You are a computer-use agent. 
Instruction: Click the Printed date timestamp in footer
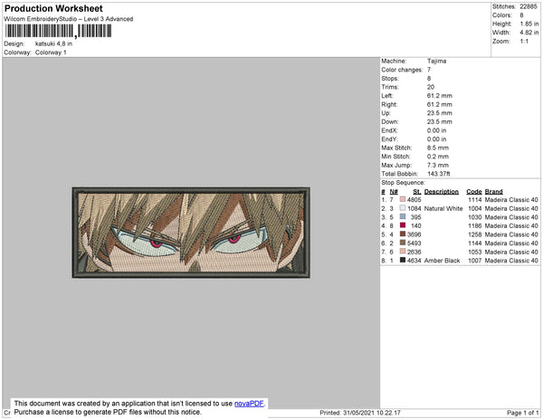pos(360,413)
